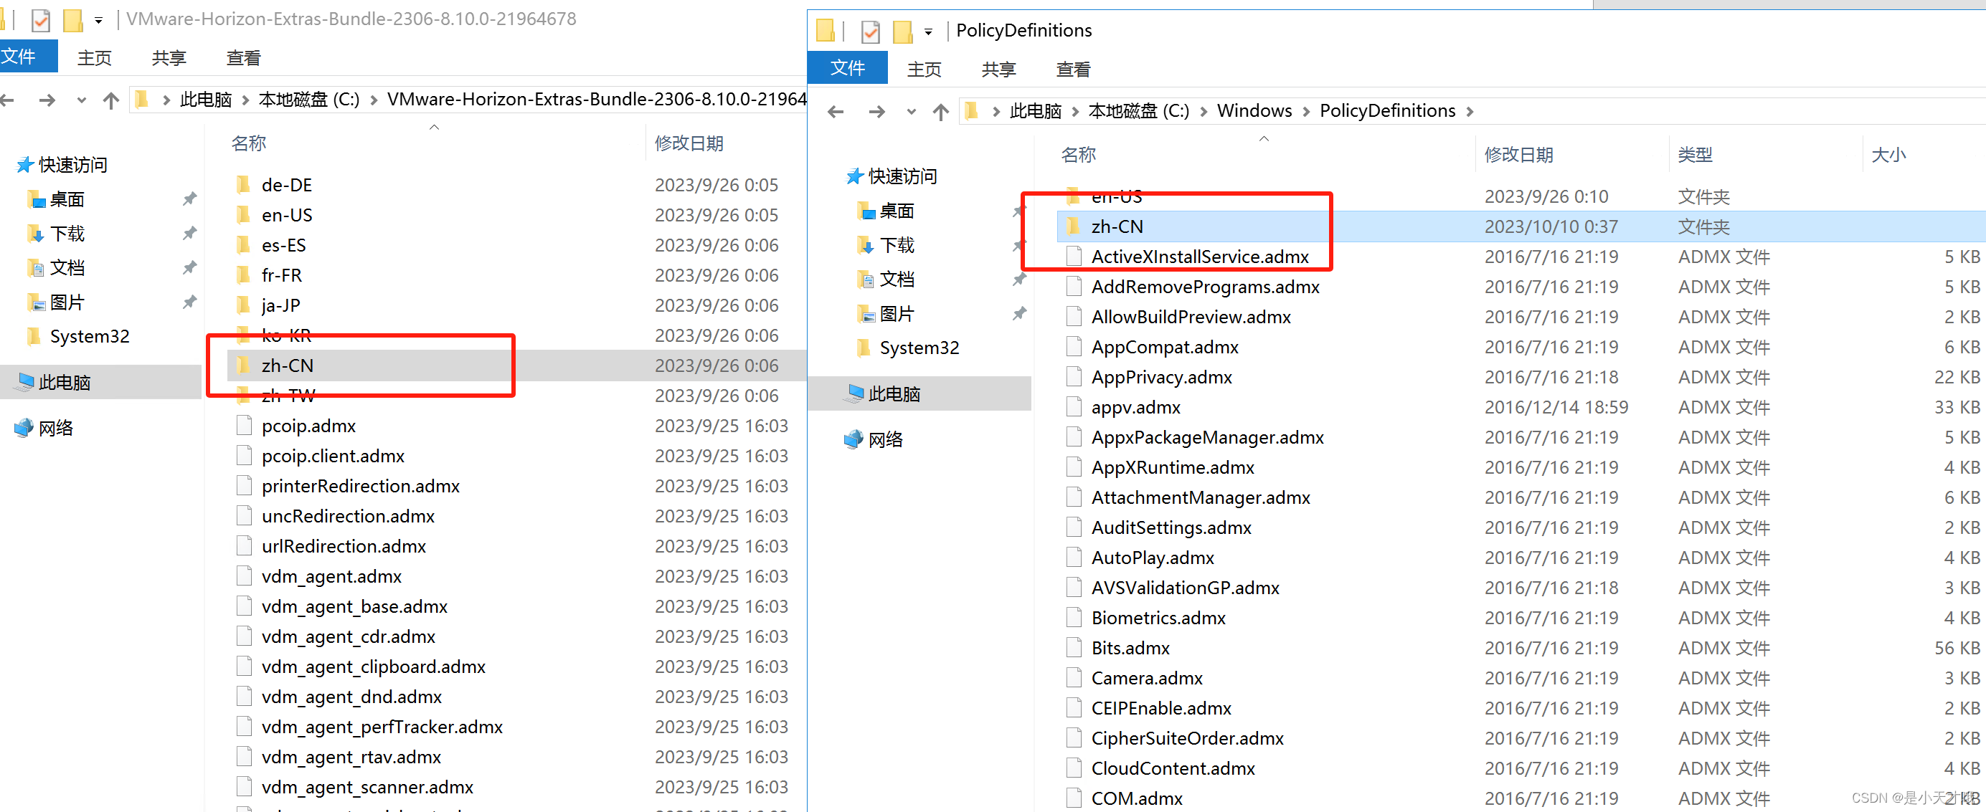The height and width of the screenshot is (812, 1986).
Task: Click up-directory arrow in VMware bundle window
Action: click(x=111, y=100)
